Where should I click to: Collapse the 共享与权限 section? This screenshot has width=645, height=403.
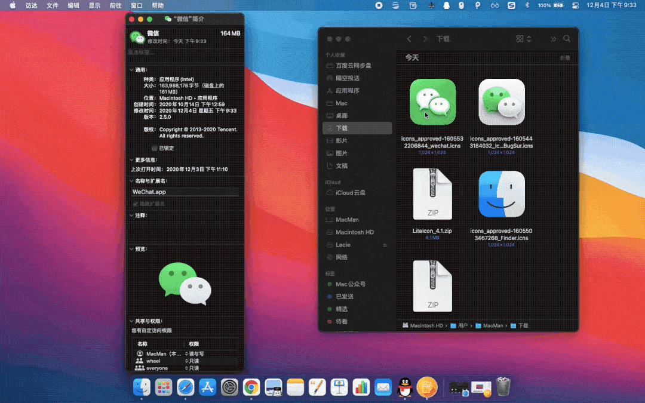pyautogui.click(x=131, y=321)
